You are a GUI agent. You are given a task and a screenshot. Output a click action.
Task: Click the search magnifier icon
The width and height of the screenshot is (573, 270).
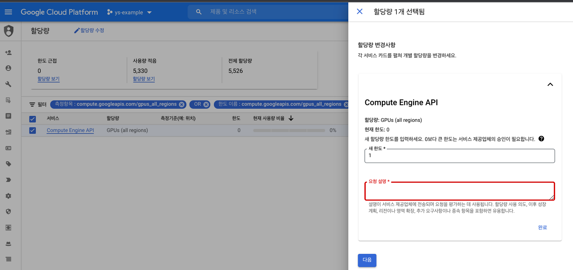coord(199,12)
